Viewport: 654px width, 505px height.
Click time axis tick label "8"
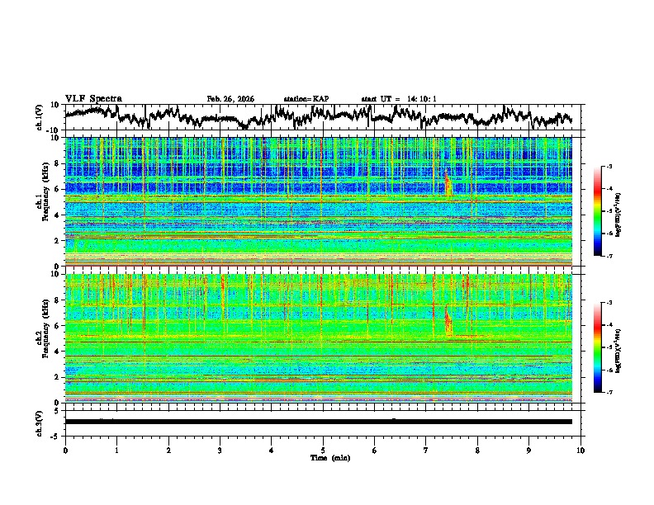click(x=477, y=451)
